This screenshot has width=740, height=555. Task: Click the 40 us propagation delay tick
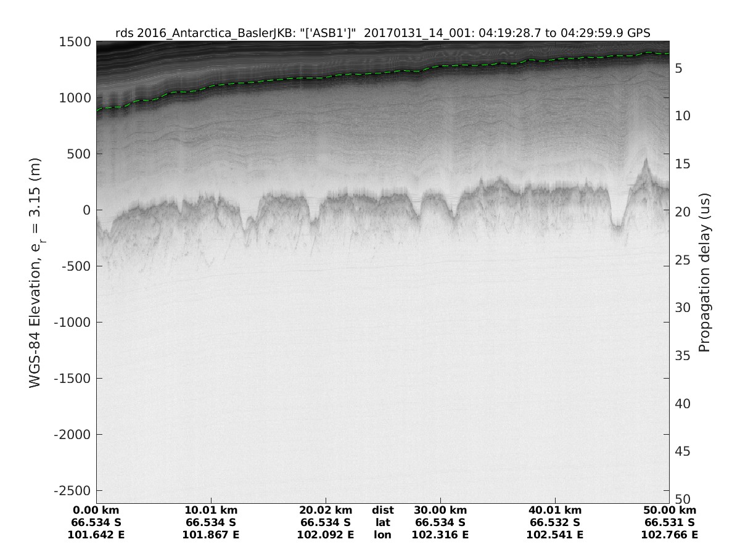click(x=683, y=404)
